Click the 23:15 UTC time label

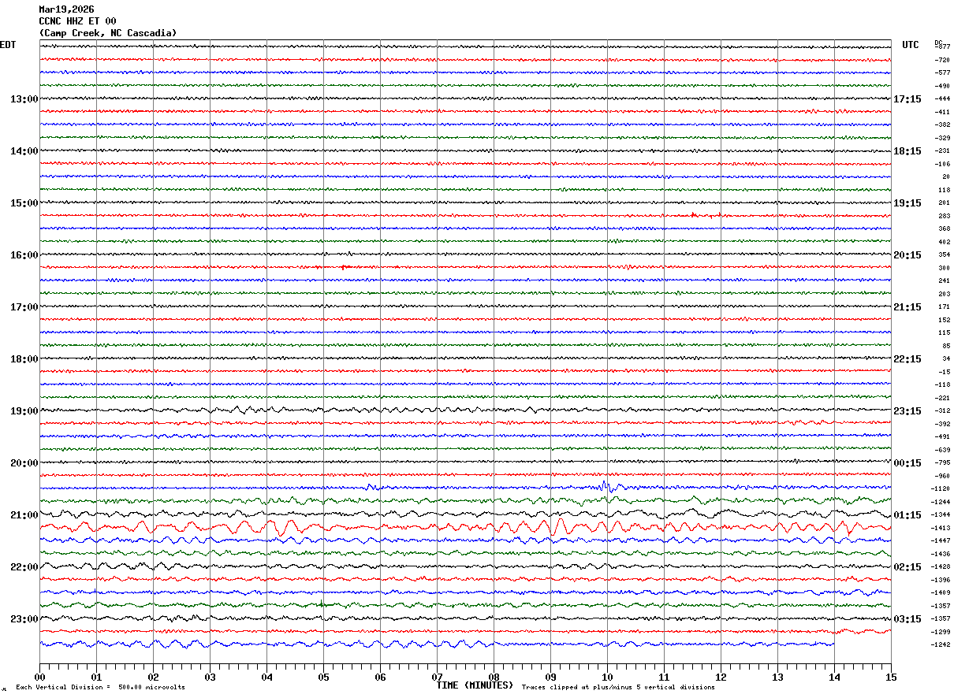[x=907, y=411]
